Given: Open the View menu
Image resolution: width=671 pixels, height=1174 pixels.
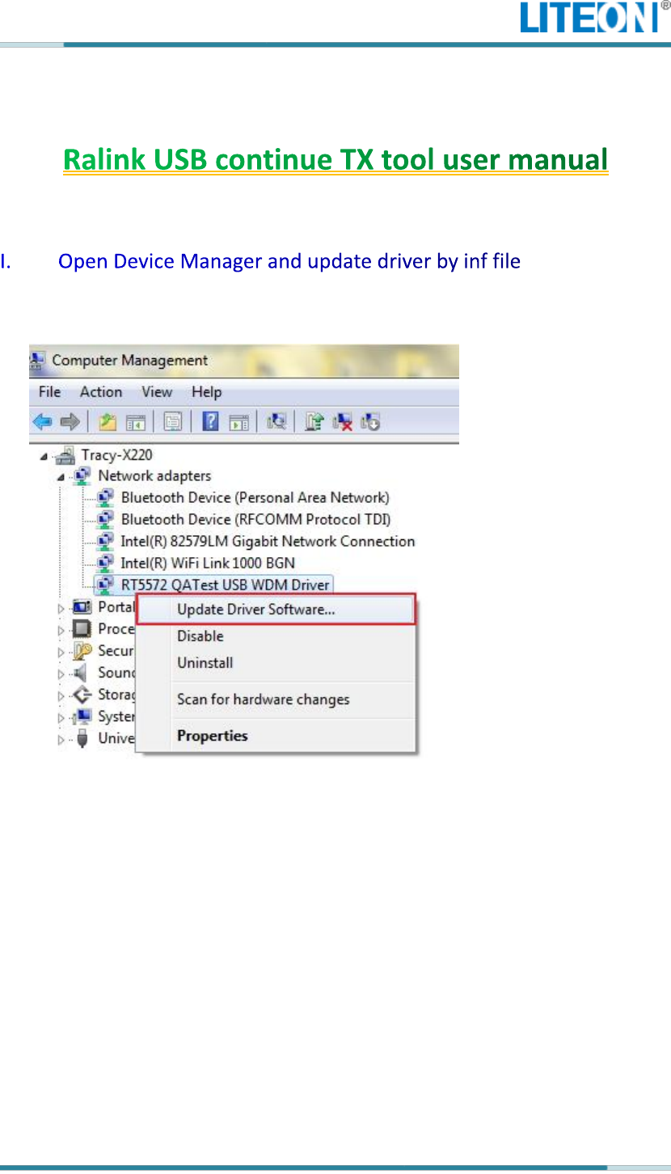Looking at the screenshot, I should pyautogui.click(x=157, y=392).
